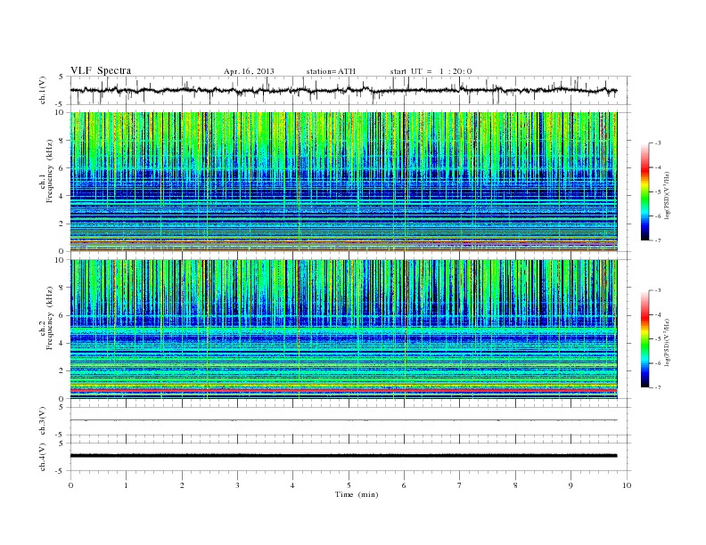Click the ch.3 voltage trace line
This screenshot has height=545, width=706.
tap(343, 420)
